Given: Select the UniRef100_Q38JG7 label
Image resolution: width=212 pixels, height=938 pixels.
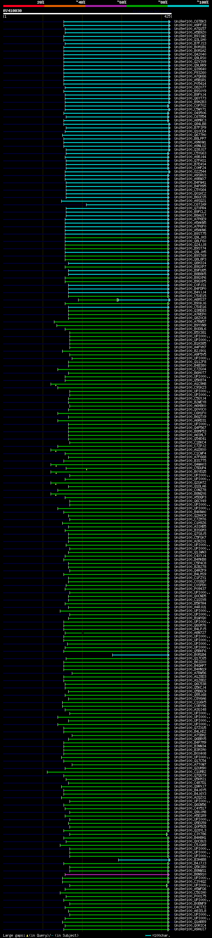Looking at the screenshot, I should [190, 149].
